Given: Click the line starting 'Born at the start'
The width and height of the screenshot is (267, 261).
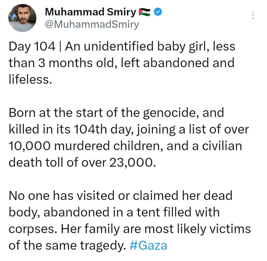Looking at the screenshot, I should [x=116, y=113].
